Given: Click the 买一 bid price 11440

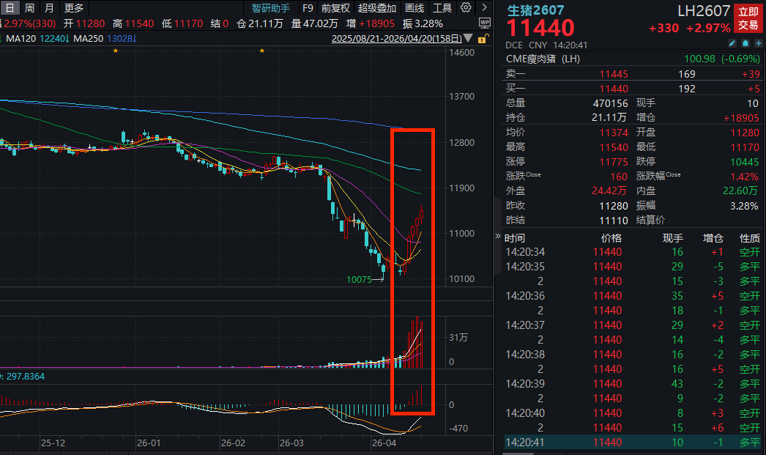Looking at the screenshot, I should tap(614, 89).
